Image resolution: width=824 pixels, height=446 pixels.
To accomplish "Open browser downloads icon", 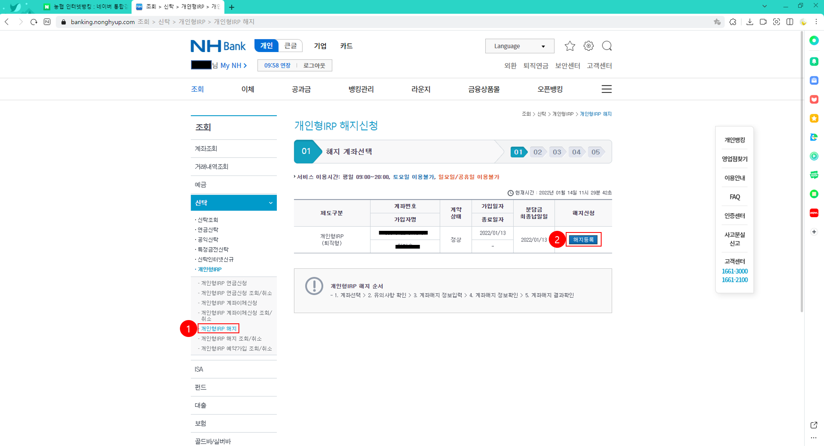I will (x=750, y=22).
